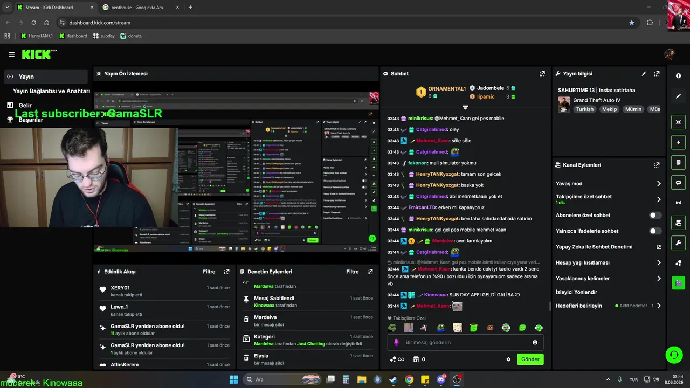Pop out the Sohbet chat panel
The height and width of the screenshot is (388, 690).
[x=542, y=74]
